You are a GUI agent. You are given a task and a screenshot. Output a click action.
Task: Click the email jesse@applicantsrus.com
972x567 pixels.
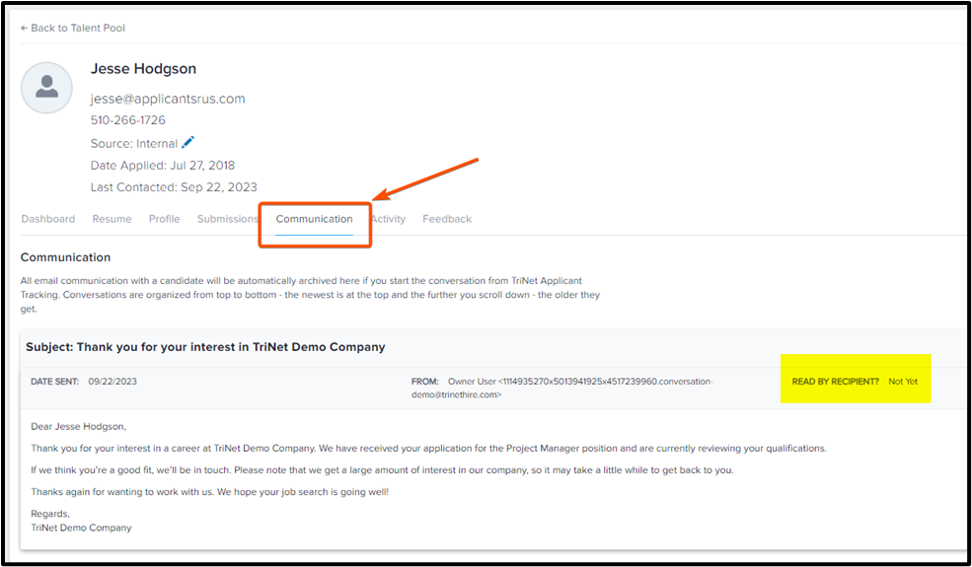[x=168, y=99]
